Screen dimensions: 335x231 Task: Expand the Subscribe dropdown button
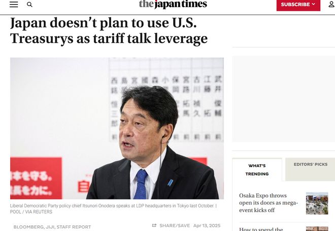(298, 5)
